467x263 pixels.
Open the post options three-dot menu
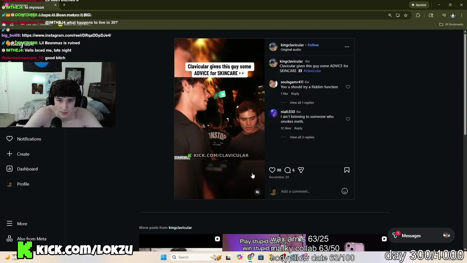(x=347, y=47)
